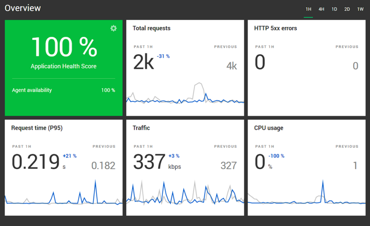This screenshot has width=370, height=226.
Task: Open the HTTP 5xx errors card title
Action: click(x=275, y=28)
